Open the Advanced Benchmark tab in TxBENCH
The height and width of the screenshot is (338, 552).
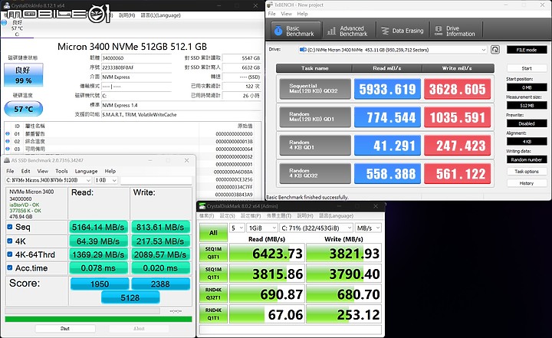348,31
